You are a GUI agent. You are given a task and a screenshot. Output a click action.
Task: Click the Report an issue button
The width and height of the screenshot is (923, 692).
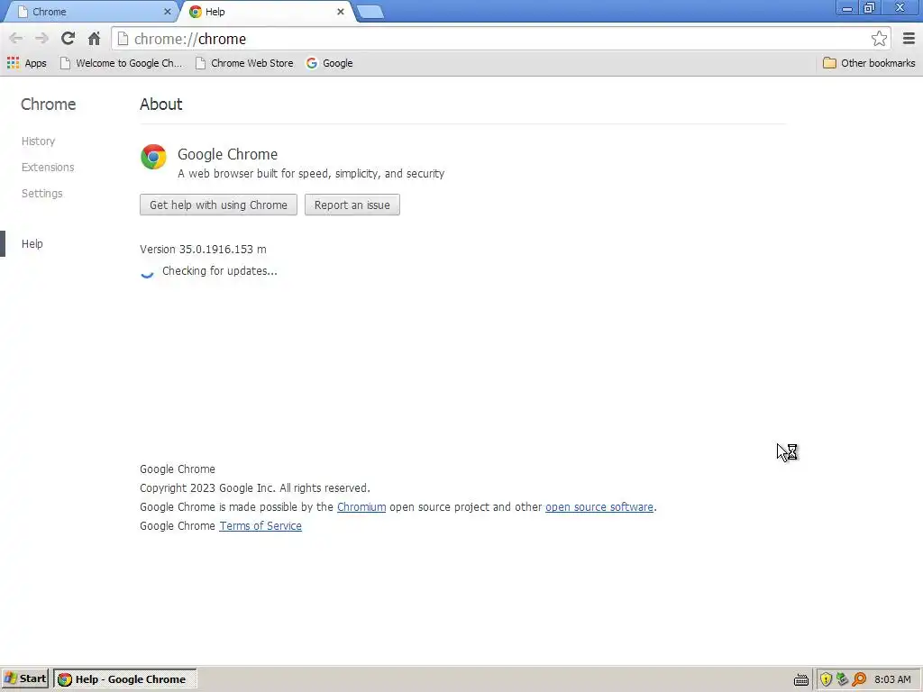pyautogui.click(x=352, y=205)
